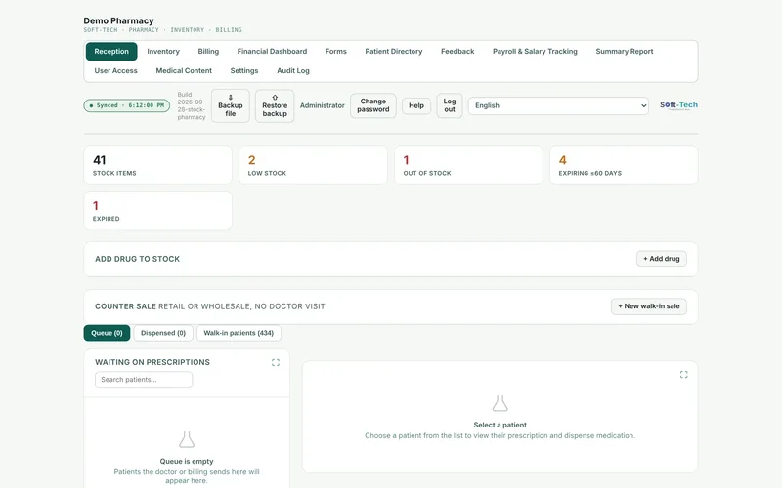
Task: Open the Medical Content tab
Action: (x=184, y=70)
